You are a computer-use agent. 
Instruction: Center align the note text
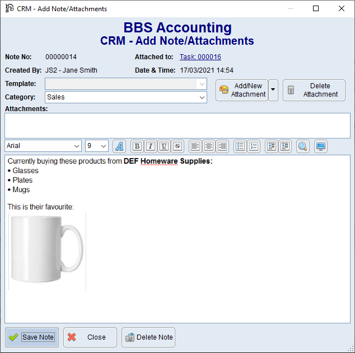coord(208,146)
